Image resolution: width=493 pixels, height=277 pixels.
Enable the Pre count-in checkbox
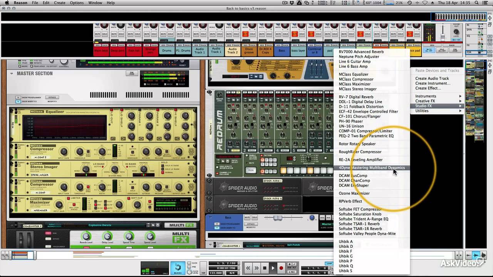(x=188, y=266)
